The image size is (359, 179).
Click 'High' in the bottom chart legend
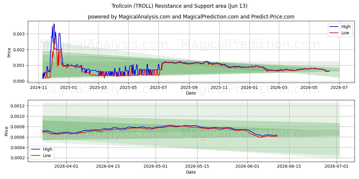click(x=48, y=149)
